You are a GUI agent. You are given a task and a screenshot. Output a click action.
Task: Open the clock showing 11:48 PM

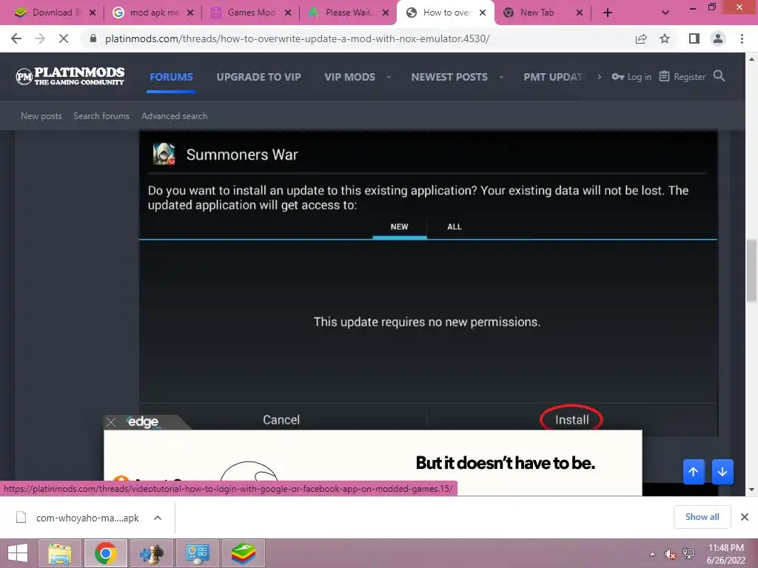[x=725, y=554]
